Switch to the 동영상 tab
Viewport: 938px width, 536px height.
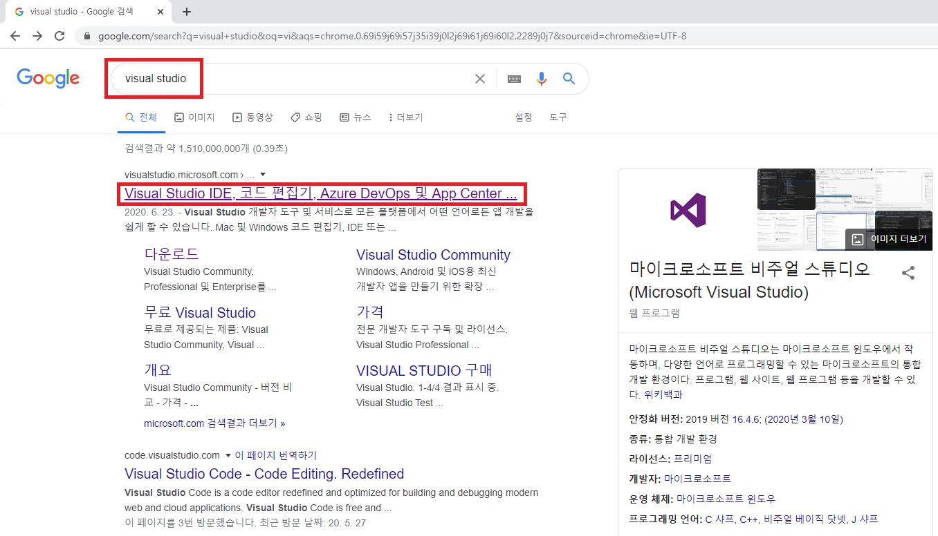point(252,117)
